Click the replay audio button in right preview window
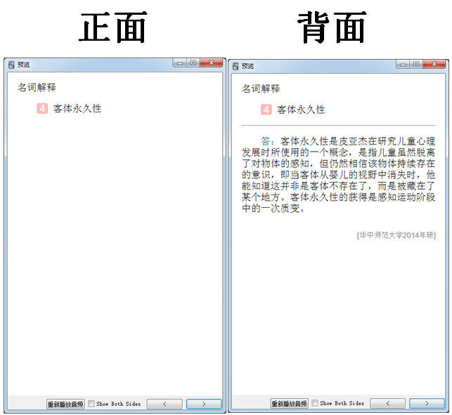 [x=290, y=404]
